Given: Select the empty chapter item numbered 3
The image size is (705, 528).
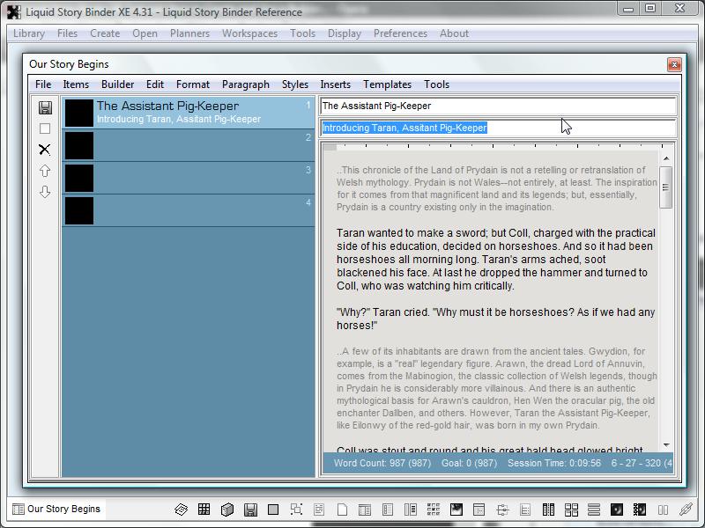Looking at the screenshot, I should [x=189, y=178].
